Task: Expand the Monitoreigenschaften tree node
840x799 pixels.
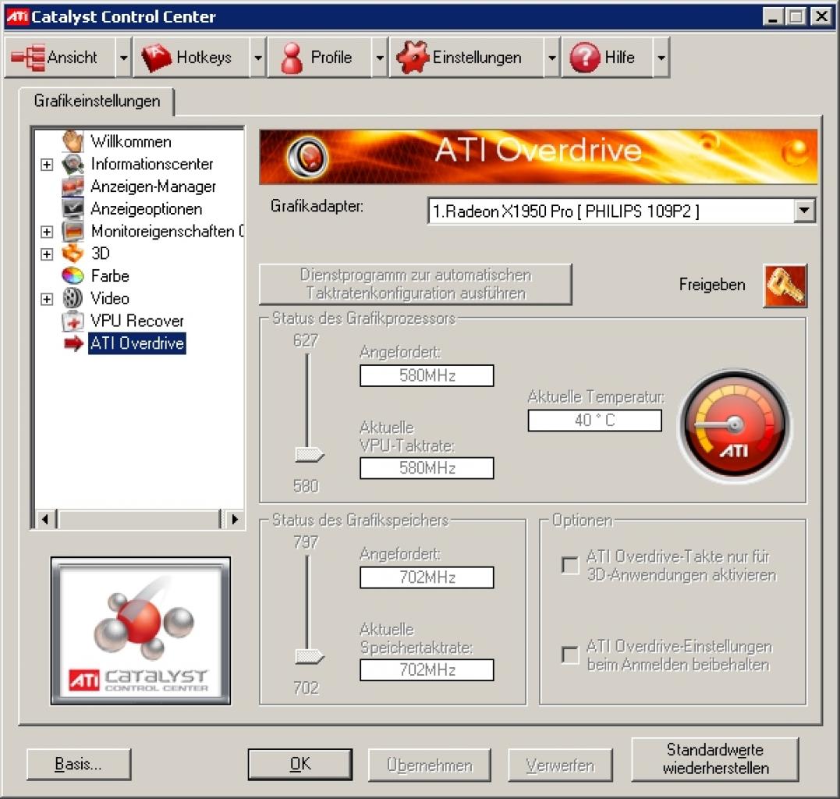Action: tap(47, 232)
